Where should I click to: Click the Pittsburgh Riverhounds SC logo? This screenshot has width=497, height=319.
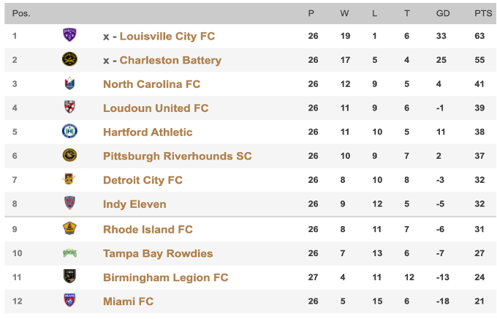pyautogui.click(x=69, y=156)
